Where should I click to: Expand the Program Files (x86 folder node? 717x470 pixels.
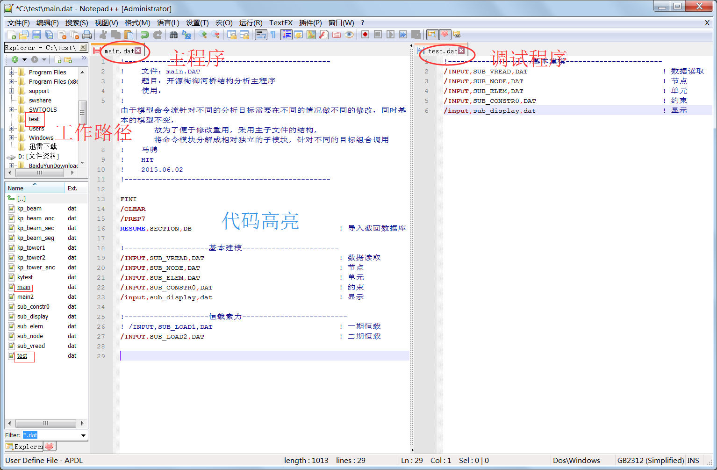pos(12,82)
